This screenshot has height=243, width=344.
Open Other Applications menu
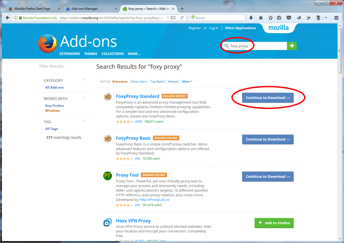pyautogui.click(x=240, y=28)
